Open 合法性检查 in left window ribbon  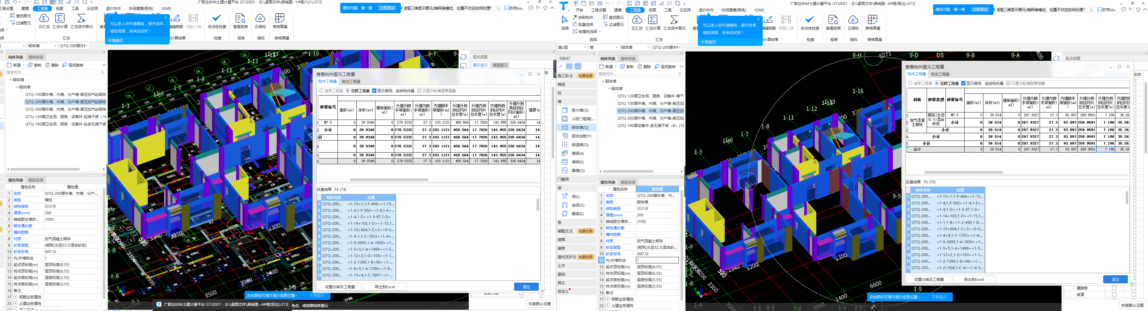217,21
